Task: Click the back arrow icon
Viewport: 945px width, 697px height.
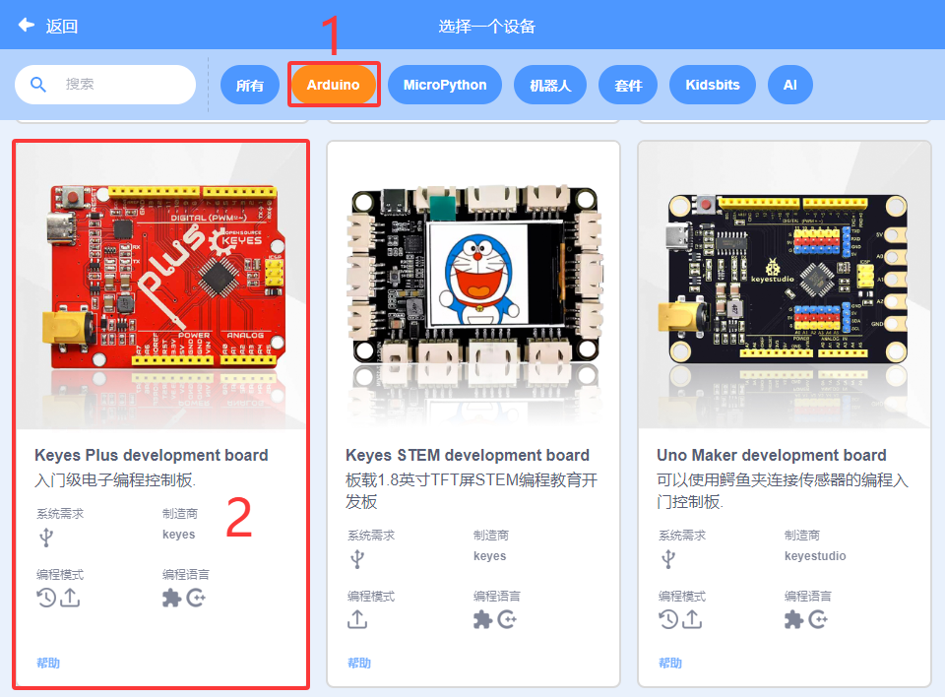Action: point(27,25)
